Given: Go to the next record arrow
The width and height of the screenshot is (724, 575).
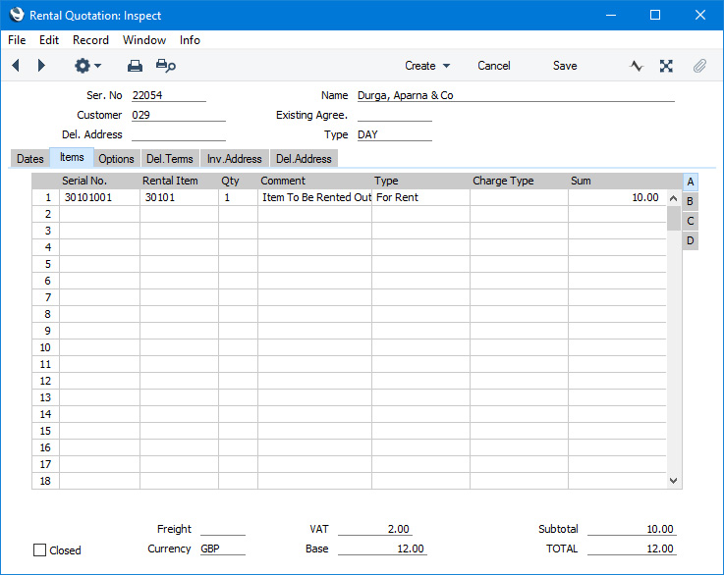Looking at the screenshot, I should pos(41,66).
